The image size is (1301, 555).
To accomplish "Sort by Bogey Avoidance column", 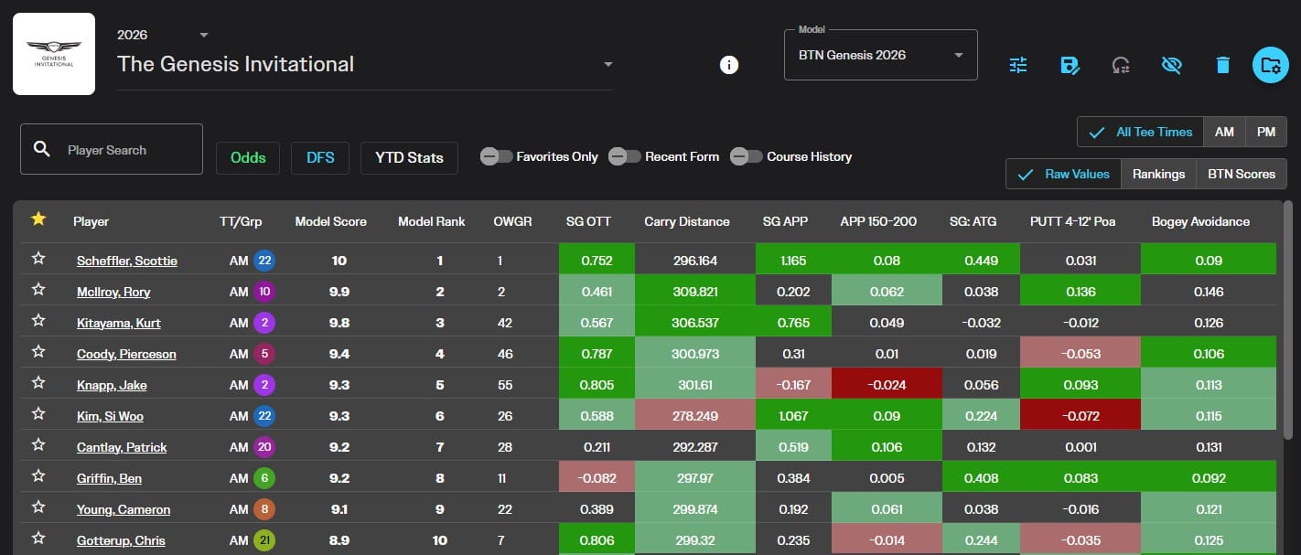I will (x=1200, y=221).
